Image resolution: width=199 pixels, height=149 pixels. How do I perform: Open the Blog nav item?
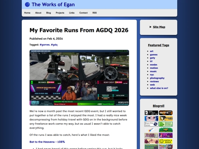(49, 13)
